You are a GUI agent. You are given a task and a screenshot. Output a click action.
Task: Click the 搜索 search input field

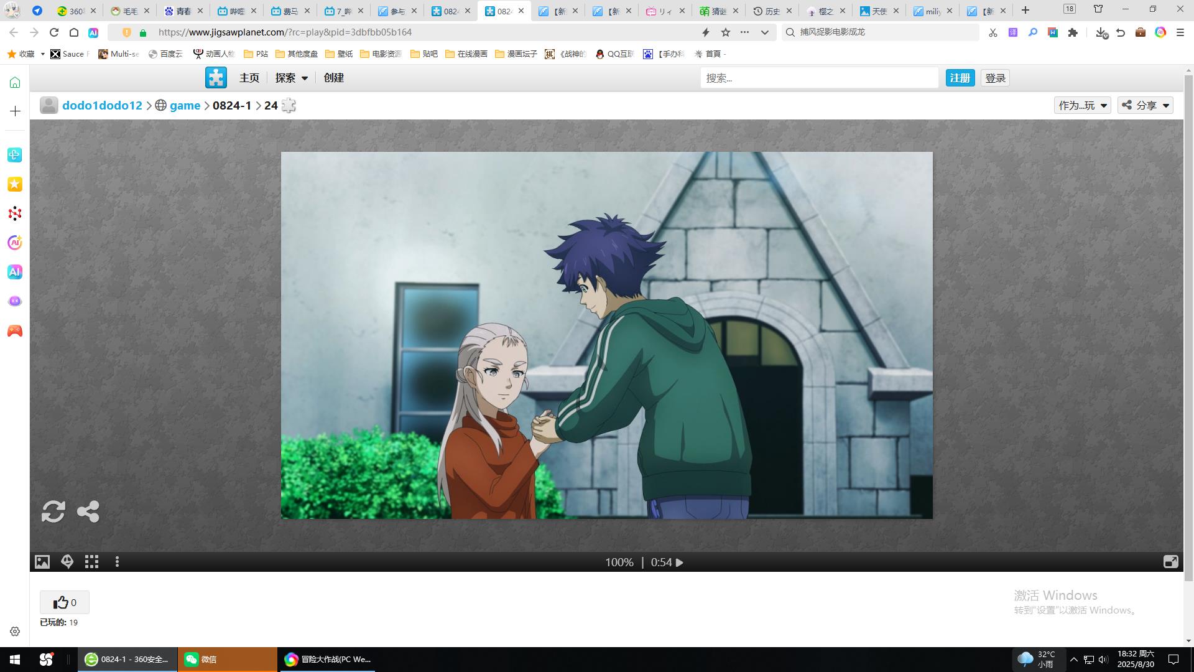819,78
